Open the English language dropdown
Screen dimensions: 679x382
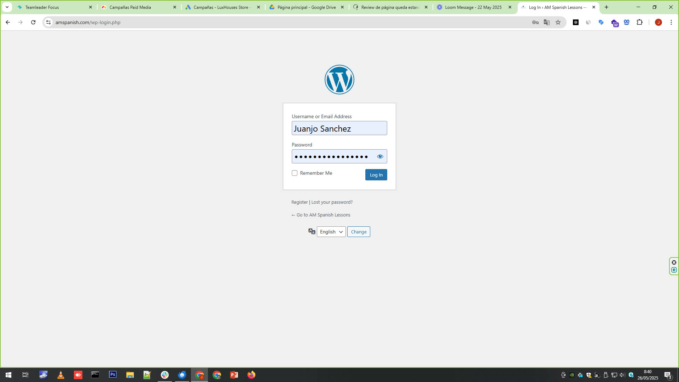coord(331,232)
